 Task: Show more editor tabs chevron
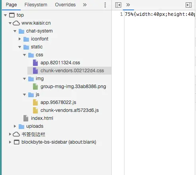pos(128,5)
